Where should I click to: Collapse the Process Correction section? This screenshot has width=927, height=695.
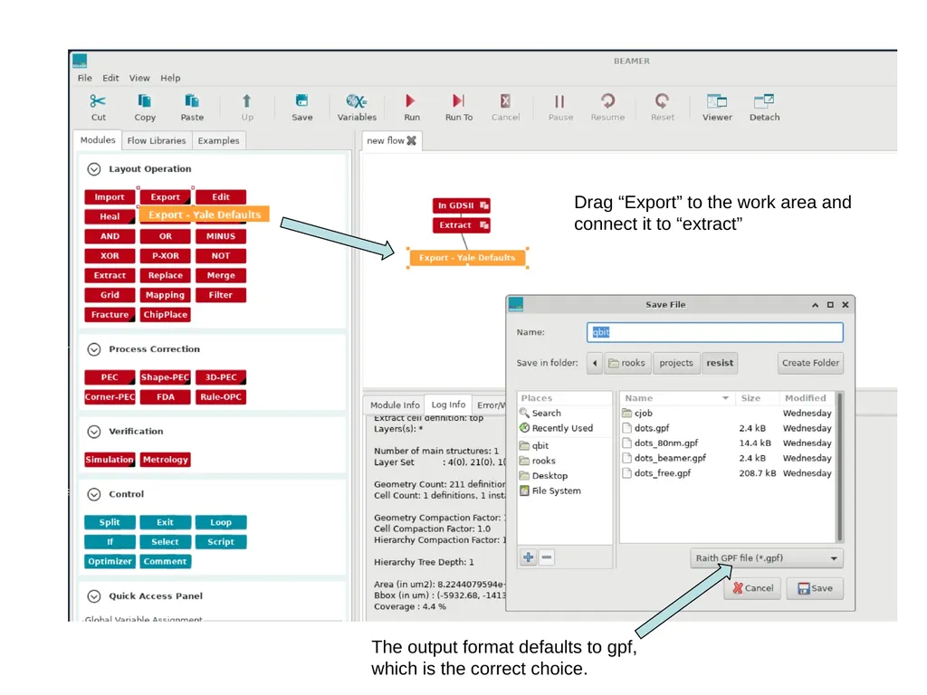(x=94, y=349)
